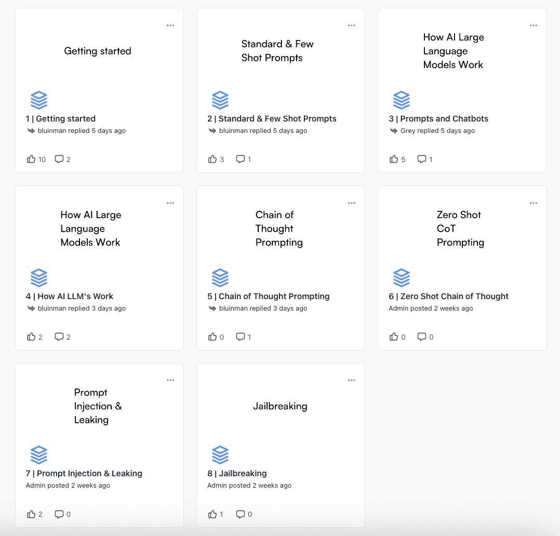Open the options menu on Zero Shot CoT card
The image size is (560, 536).
click(x=533, y=203)
